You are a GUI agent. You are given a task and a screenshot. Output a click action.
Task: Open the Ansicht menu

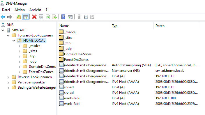35,10
